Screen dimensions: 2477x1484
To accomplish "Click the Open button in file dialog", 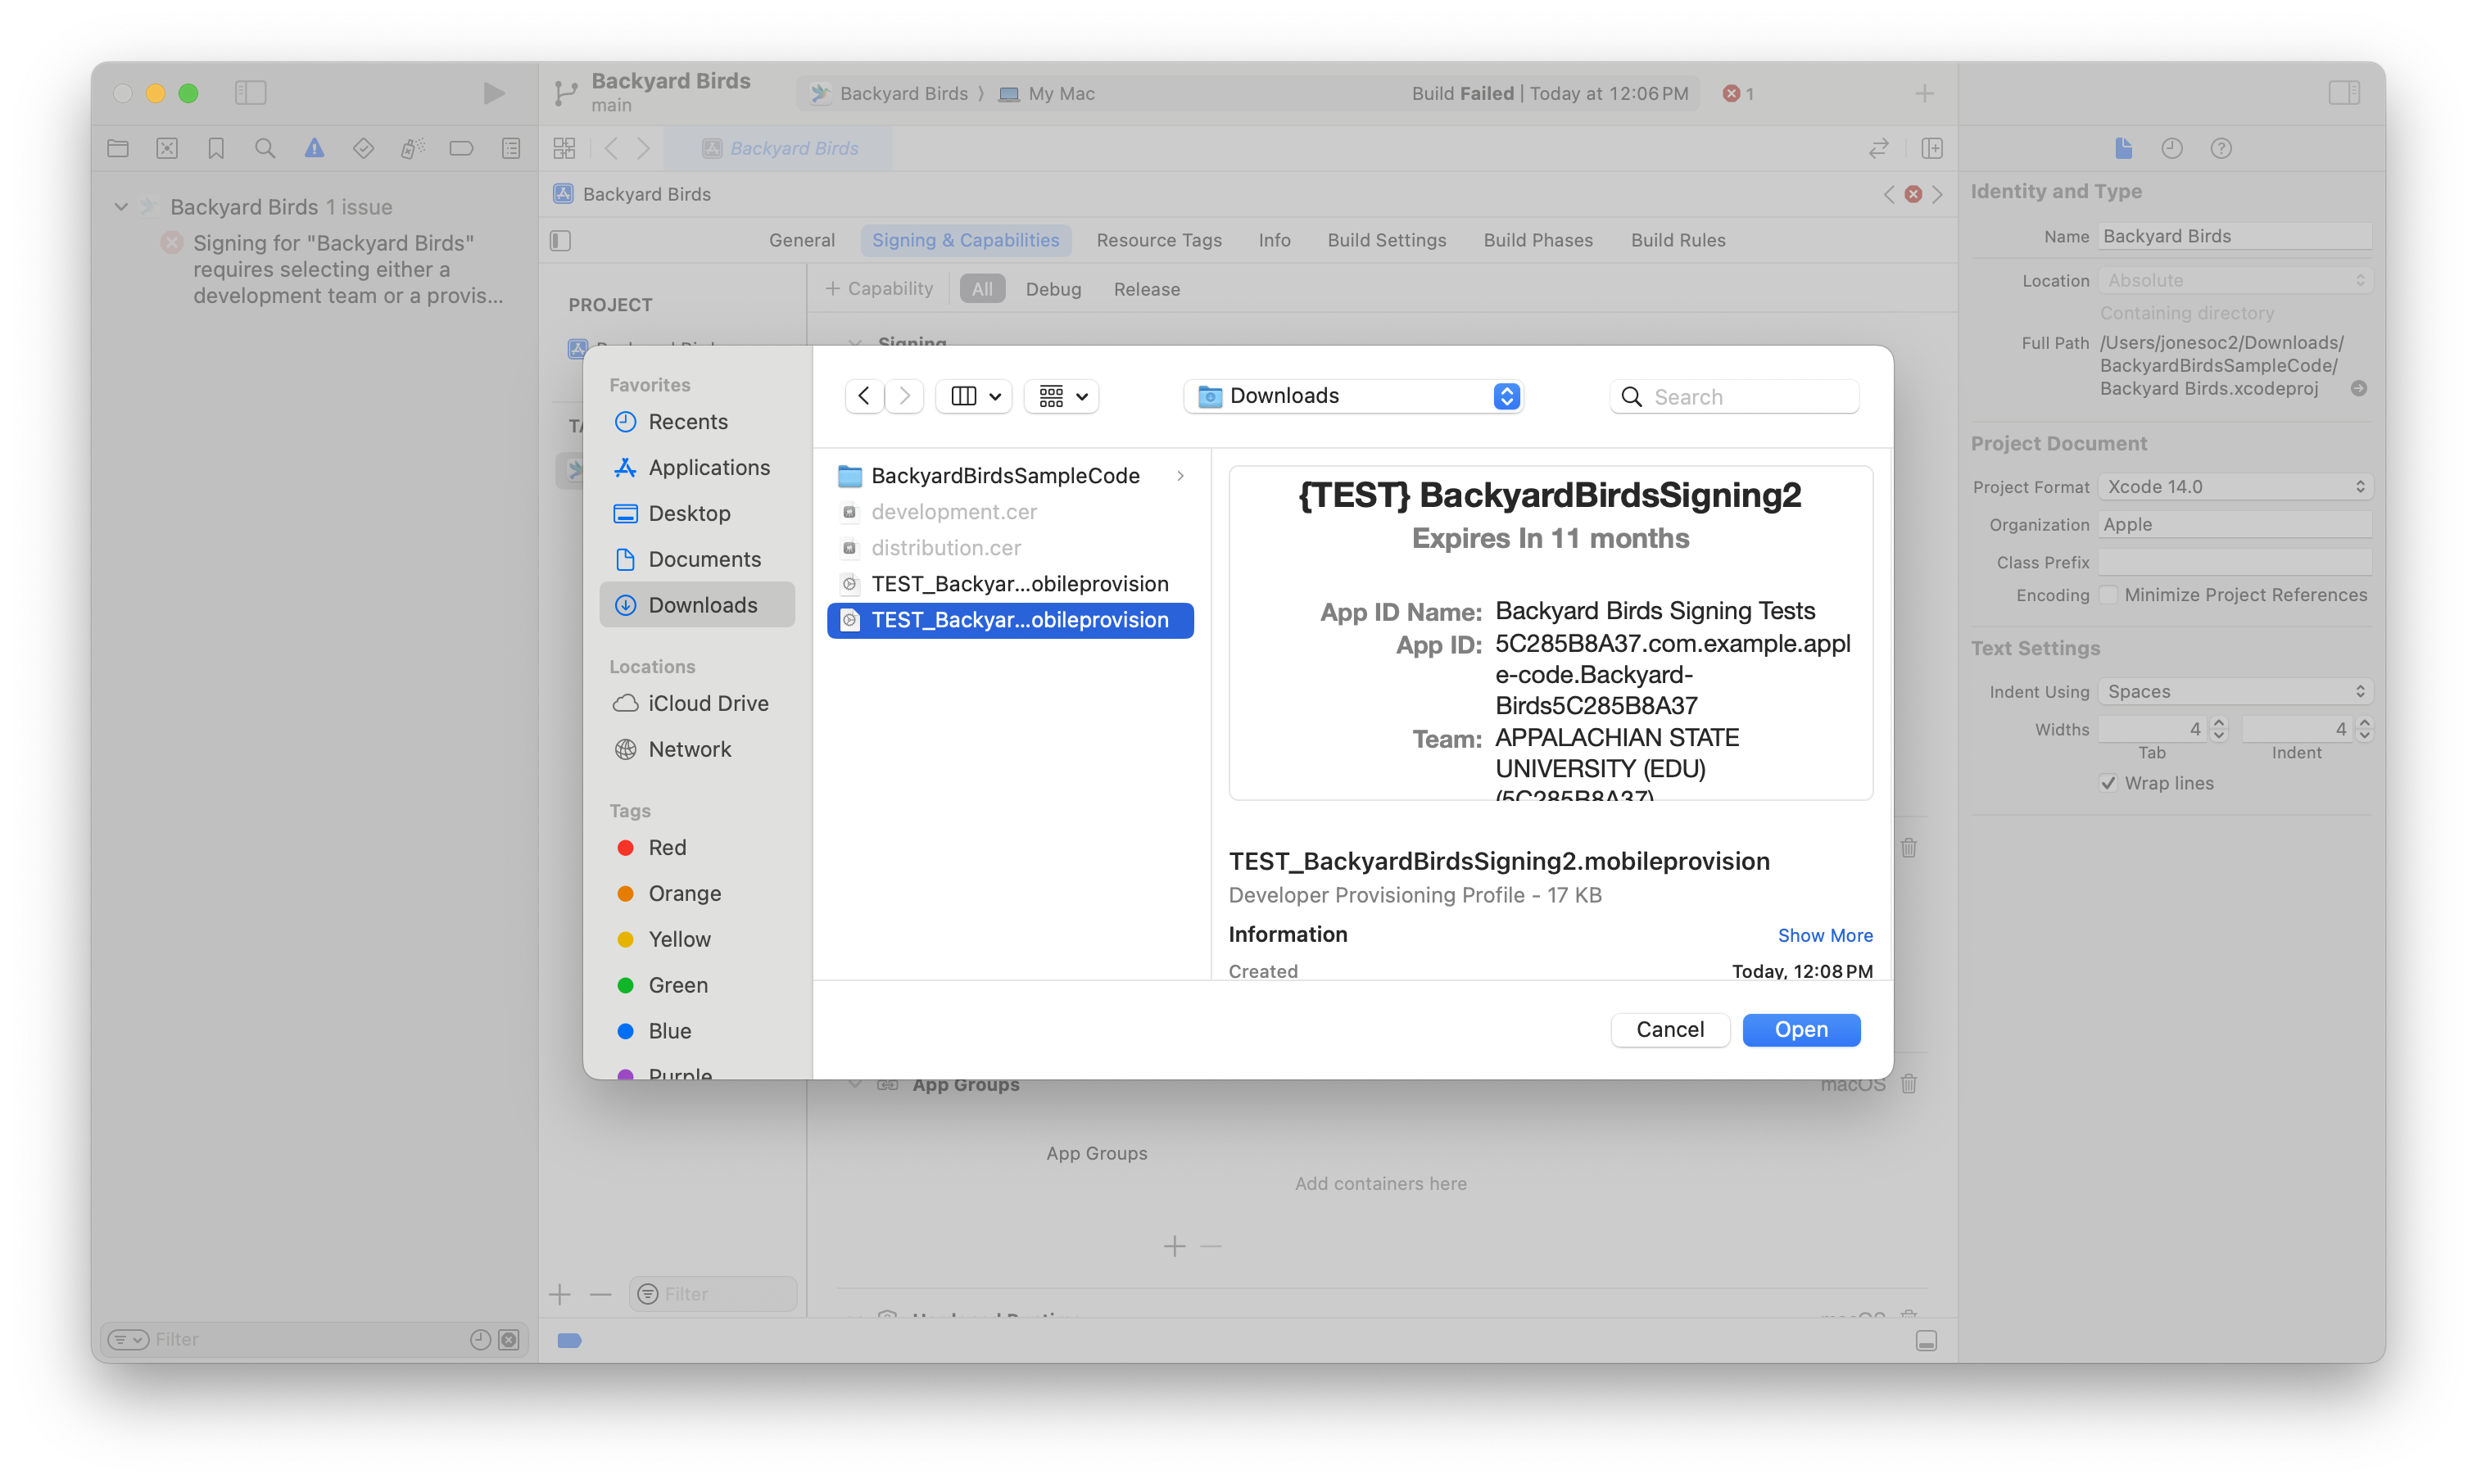I will click(1802, 1030).
